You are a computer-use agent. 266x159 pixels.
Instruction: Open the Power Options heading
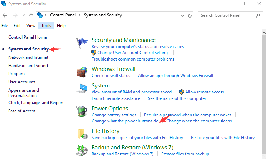[110, 109]
